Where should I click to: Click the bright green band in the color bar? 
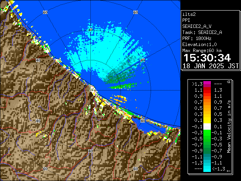coord(207,133)
